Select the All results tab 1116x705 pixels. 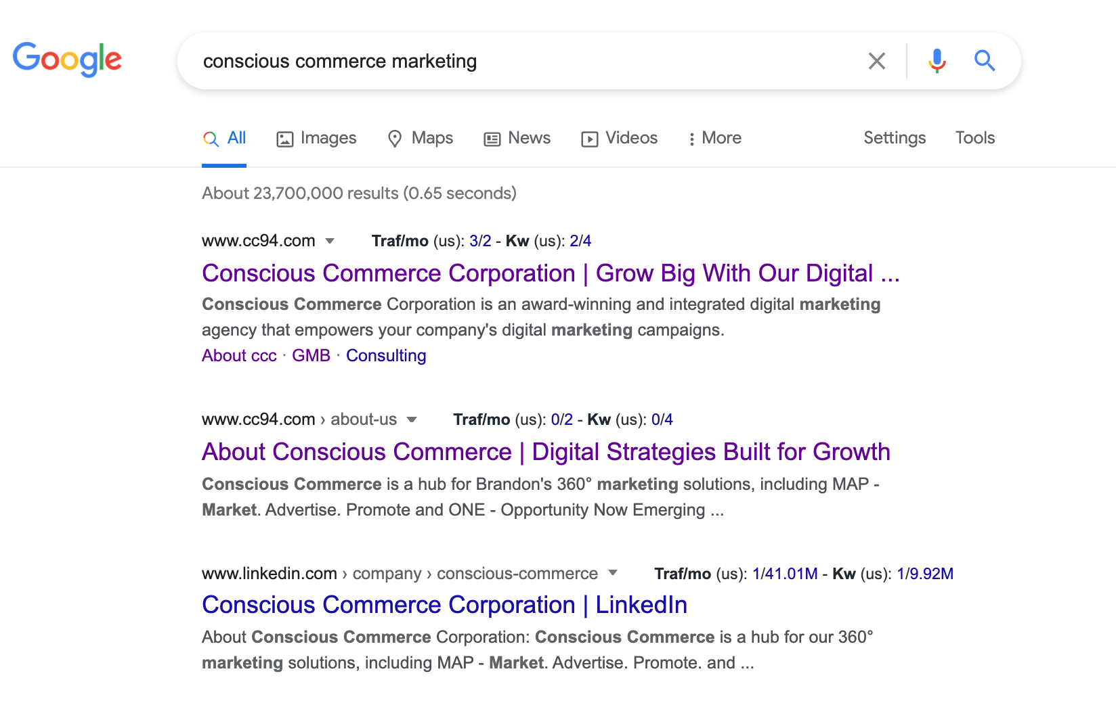pyautogui.click(x=224, y=138)
